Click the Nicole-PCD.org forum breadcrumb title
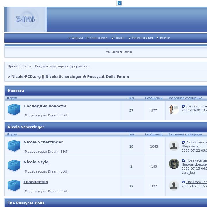Image resolution: width=207 pixels, height=207 pixels. [70, 77]
